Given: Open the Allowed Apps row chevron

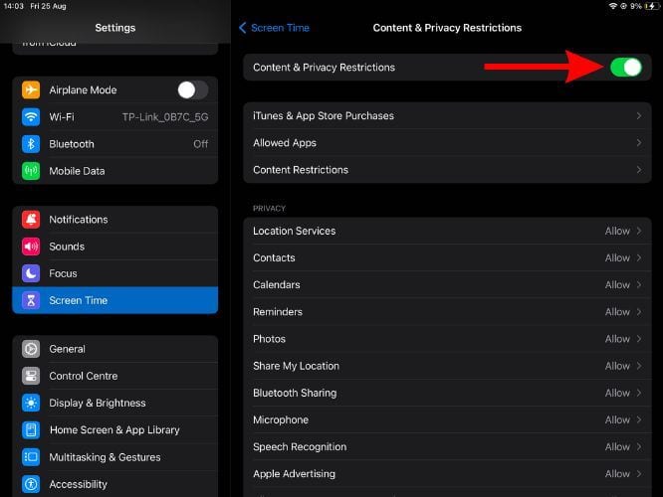Looking at the screenshot, I should [x=638, y=143].
